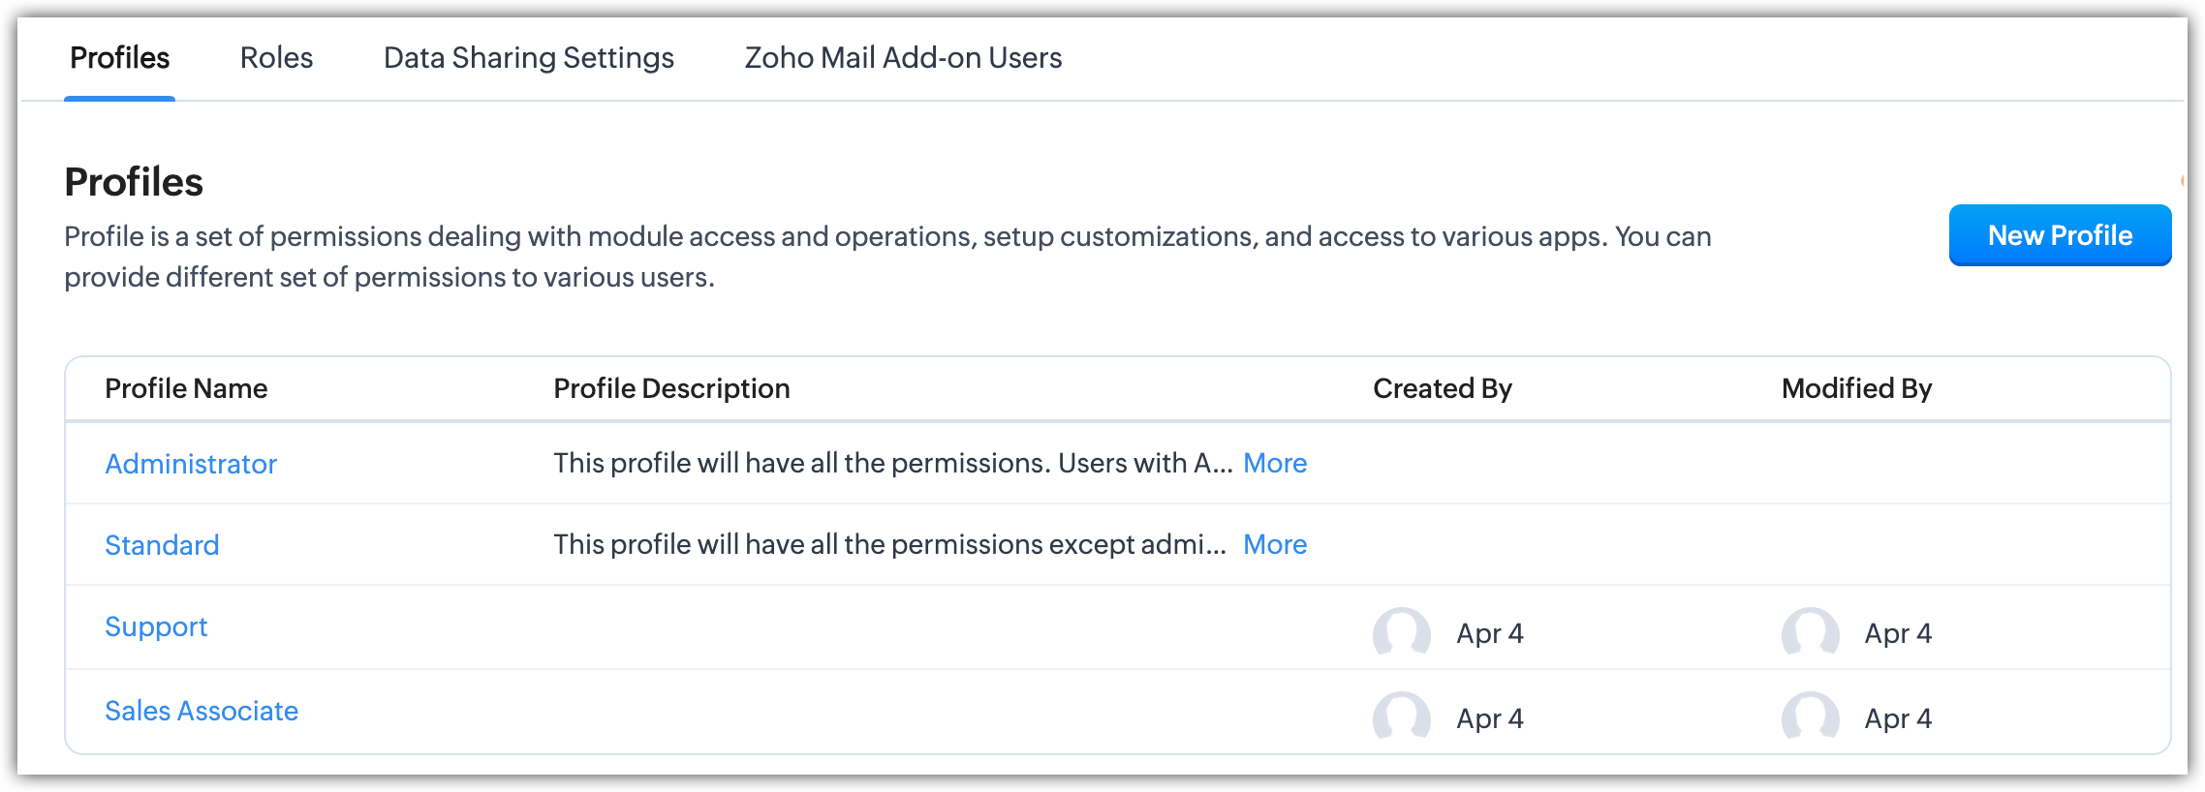Image resolution: width=2205 pixels, height=792 pixels.
Task: Click Sales Associate's Modified By avatar
Action: [1810, 717]
